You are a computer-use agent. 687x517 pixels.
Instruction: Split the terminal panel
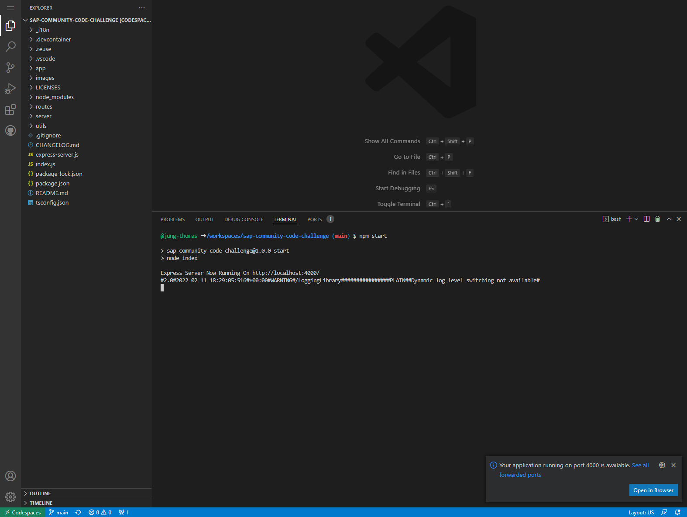646,219
